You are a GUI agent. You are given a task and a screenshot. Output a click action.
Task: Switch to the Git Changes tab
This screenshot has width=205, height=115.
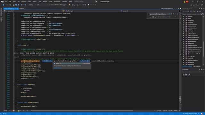pos(197,66)
